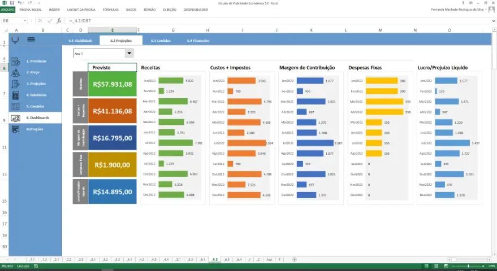Cancel the formula entry with the X icon

pyautogui.click(x=40, y=20)
